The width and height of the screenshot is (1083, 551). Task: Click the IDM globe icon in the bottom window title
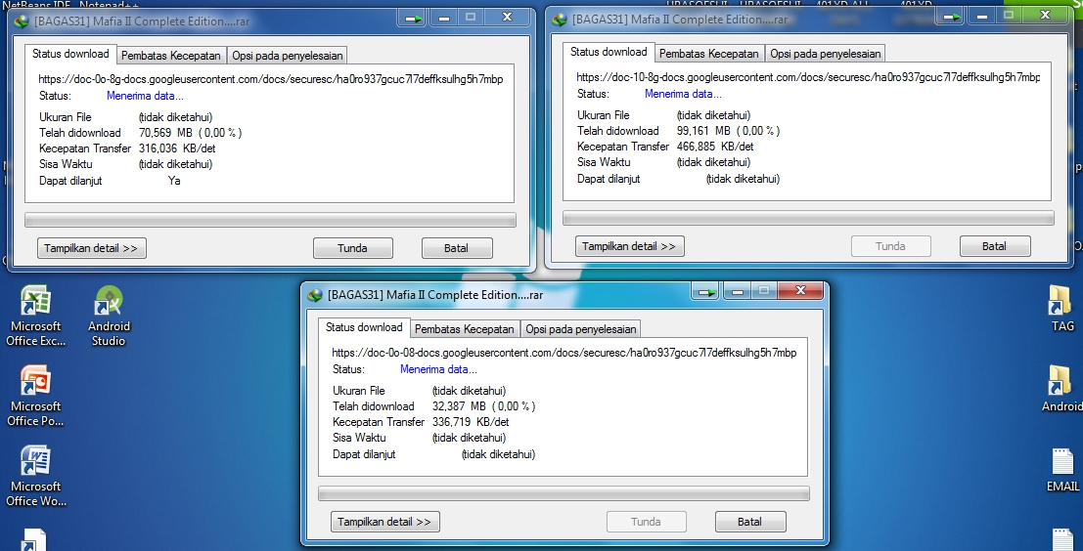pyautogui.click(x=315, y=295)
